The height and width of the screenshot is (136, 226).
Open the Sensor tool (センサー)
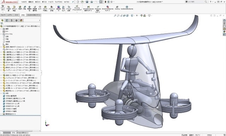click(40, 8)
